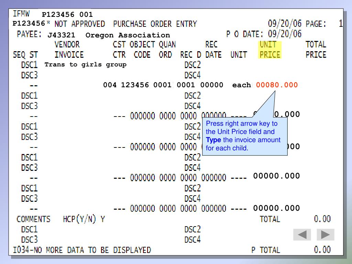Click the Y value after HCP(Y/N)
The image size is (352, 264).
coord(102,219)
